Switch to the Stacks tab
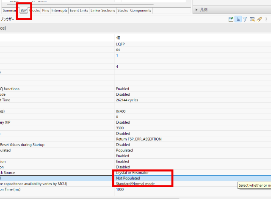 [x=122, y=11]
